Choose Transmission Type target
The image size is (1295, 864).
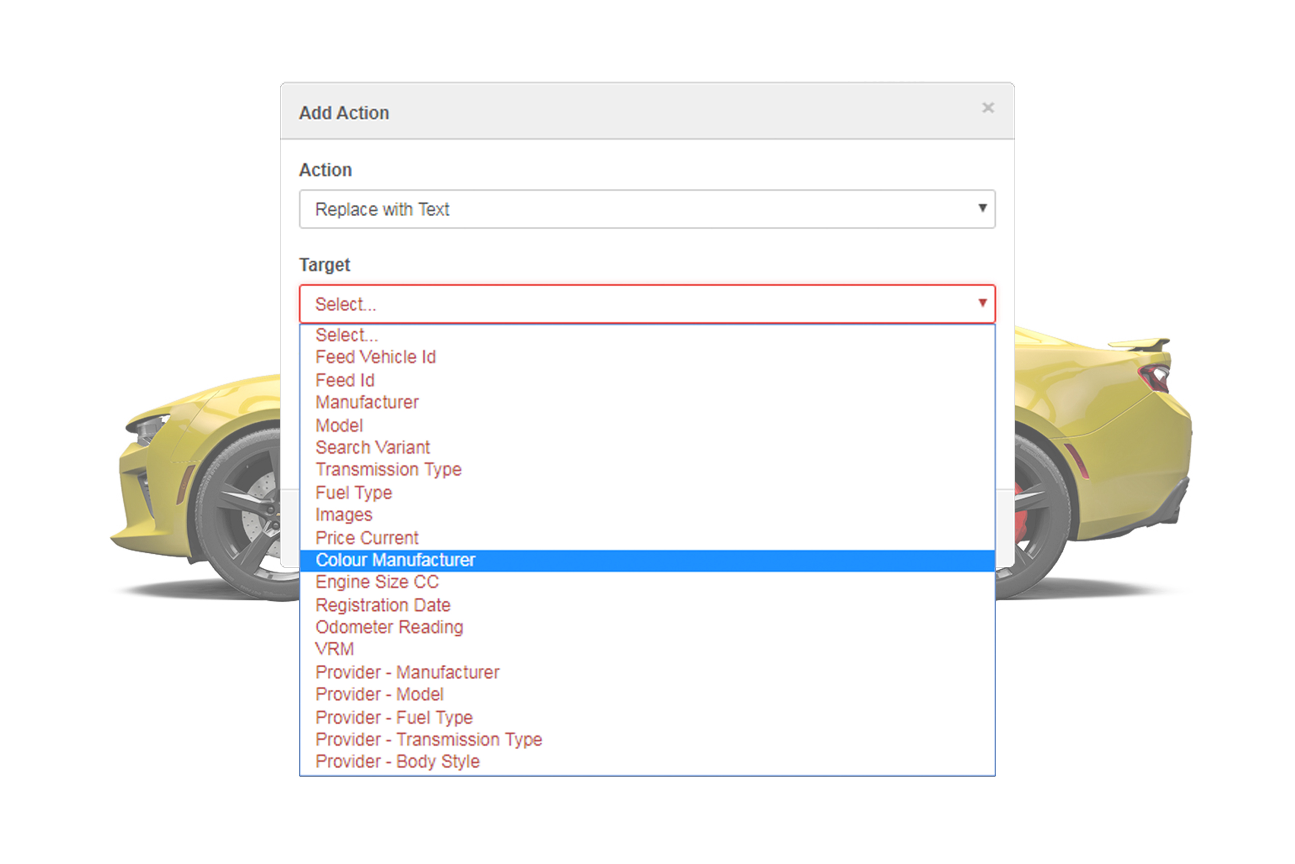tap(647, 469)
